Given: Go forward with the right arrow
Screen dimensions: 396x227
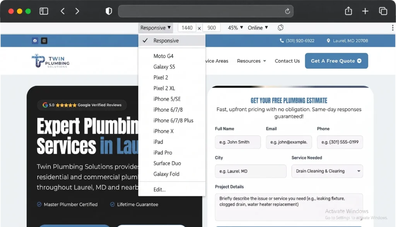Looking at the screenshot, I should (77, 11).
